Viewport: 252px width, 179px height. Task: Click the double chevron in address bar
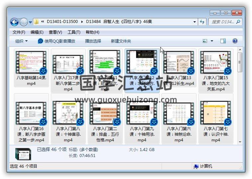pyautogui.click(x=43, y=22)
